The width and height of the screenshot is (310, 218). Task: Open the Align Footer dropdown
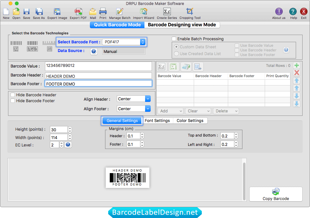point(134,109)
